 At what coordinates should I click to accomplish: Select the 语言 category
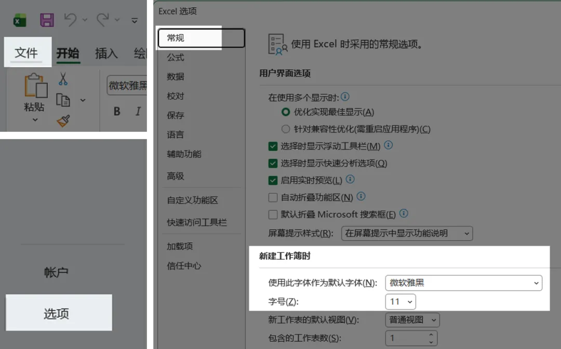click(176, 135)
